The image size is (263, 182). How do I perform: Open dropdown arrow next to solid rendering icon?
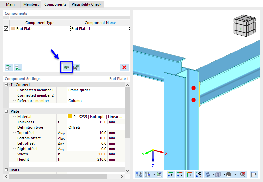214,174
